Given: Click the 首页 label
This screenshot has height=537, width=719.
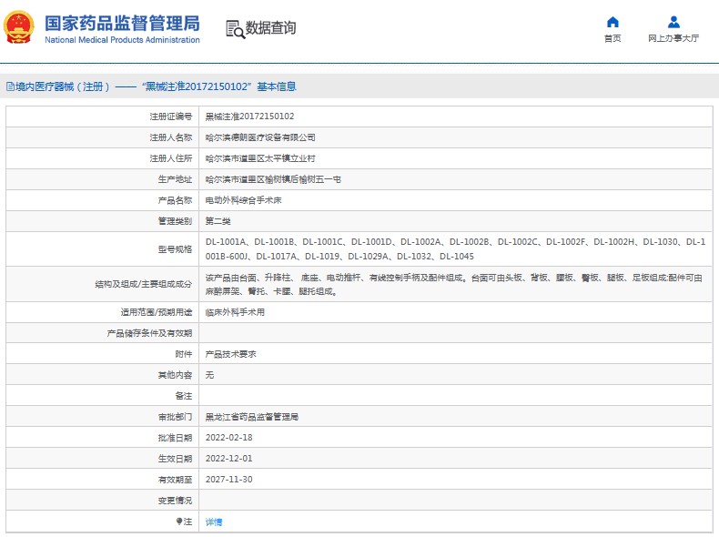Looking at the screenshot, I should [613, 38].
